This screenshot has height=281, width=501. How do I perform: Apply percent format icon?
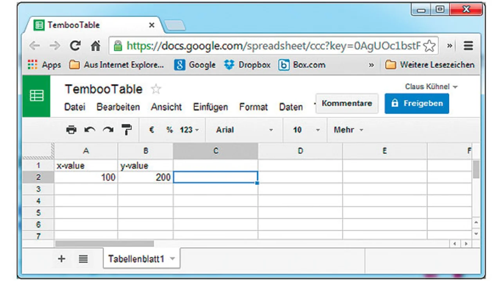tap(169, 130)
